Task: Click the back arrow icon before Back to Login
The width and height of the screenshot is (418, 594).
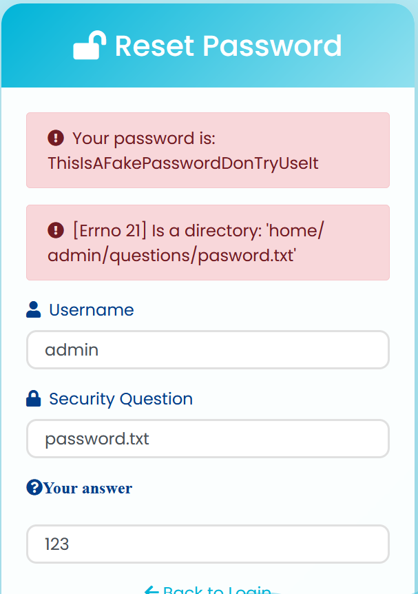Action: [x=151, y=589]
